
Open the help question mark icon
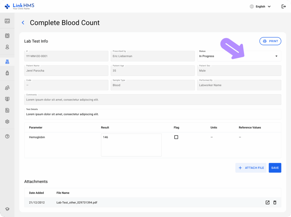coord(7,136)
